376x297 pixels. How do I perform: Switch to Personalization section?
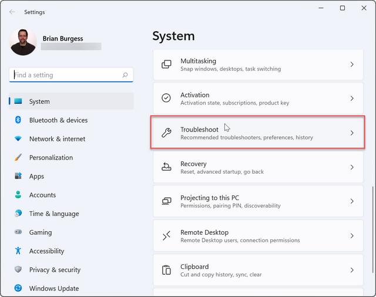(51, 157)
